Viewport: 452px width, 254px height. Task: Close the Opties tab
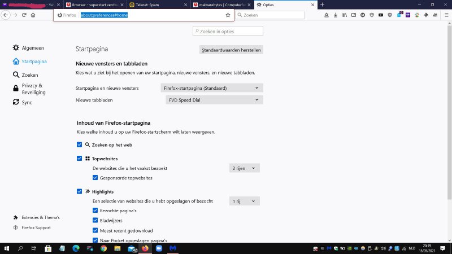[x=312, y=5]
